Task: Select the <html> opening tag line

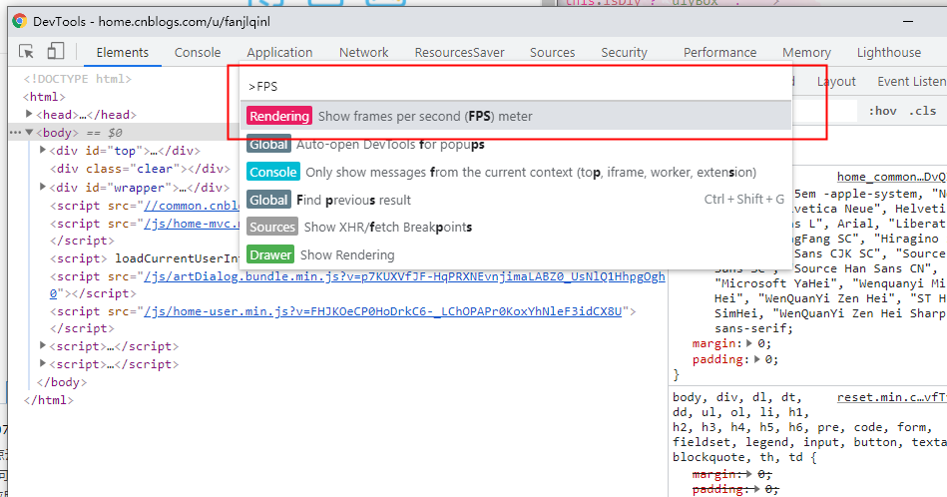Action: [44, 97]
